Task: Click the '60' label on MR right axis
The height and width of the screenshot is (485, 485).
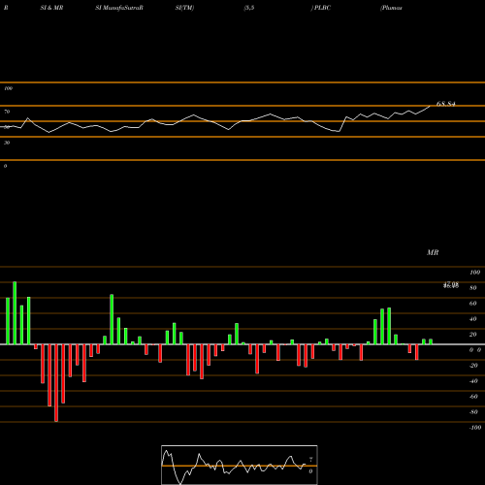Action: click(x=473, y=304)
